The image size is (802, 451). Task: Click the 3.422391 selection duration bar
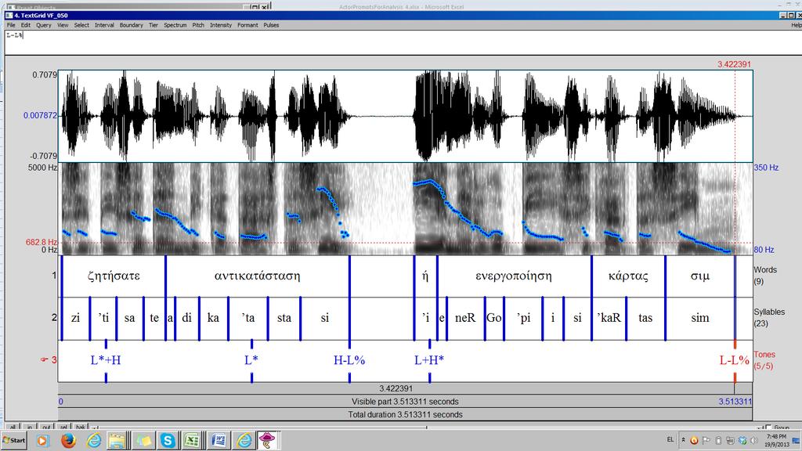pos(396,388)
